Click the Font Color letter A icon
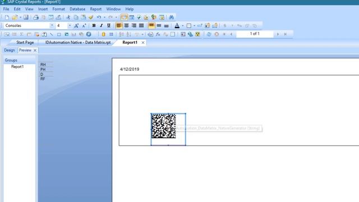 coord(177,25)
